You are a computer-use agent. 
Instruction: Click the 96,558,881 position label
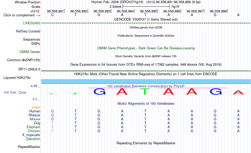click(55, 11)
